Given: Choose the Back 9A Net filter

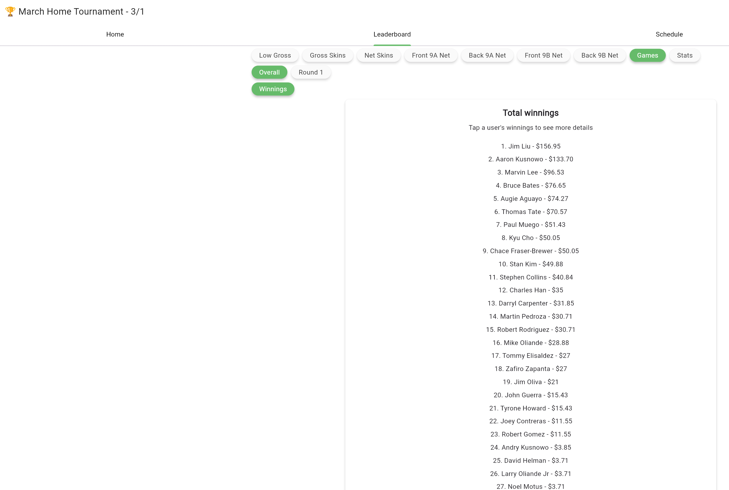Looking at the screenshot, I should click(487, 55).
